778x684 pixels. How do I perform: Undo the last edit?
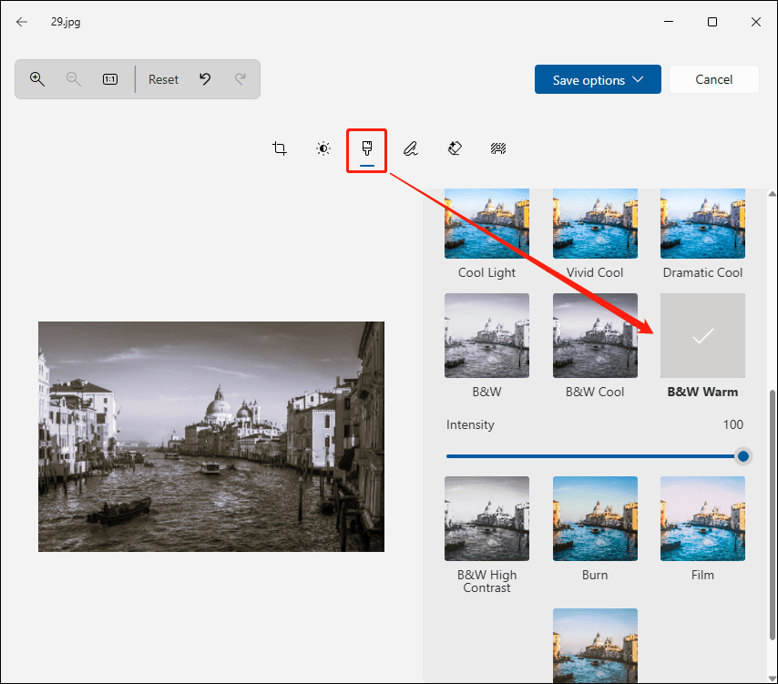pos(205,79)
